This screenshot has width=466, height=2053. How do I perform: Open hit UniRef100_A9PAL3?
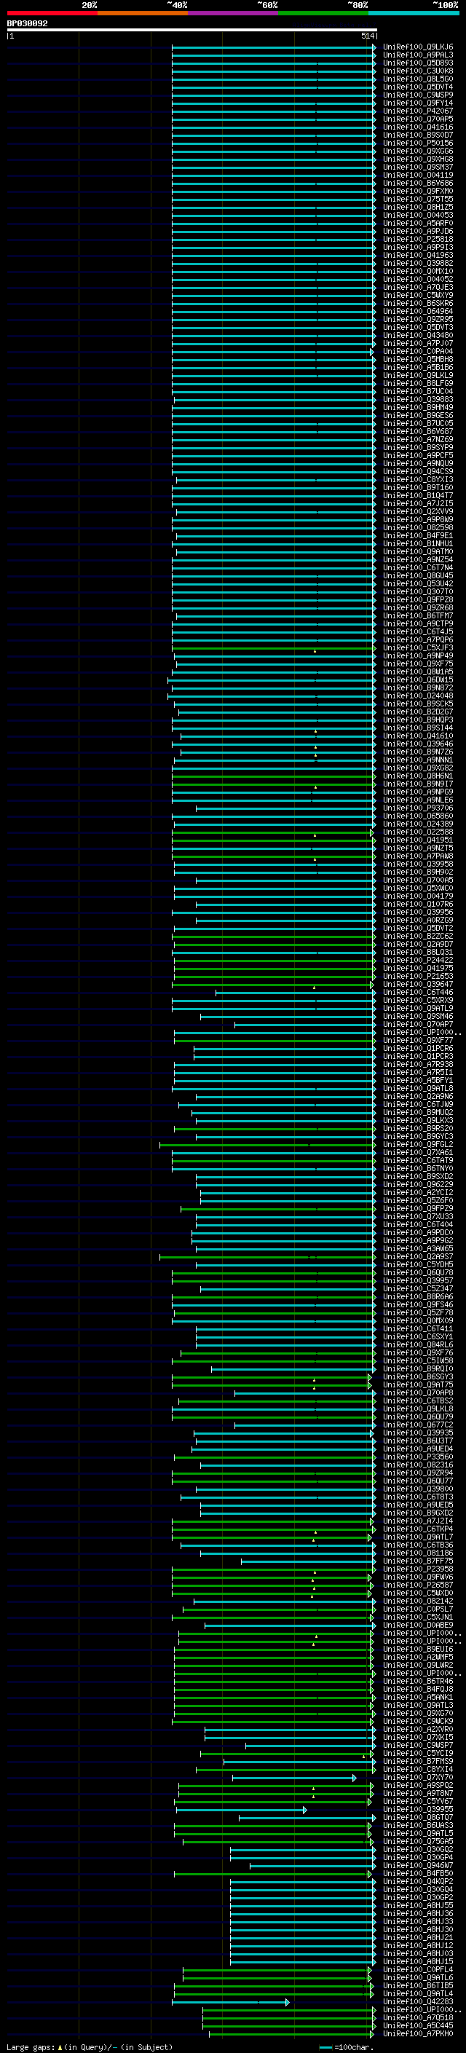click(418, 55)
